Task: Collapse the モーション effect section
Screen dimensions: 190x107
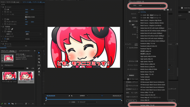Action: click(x=1, y=7)
